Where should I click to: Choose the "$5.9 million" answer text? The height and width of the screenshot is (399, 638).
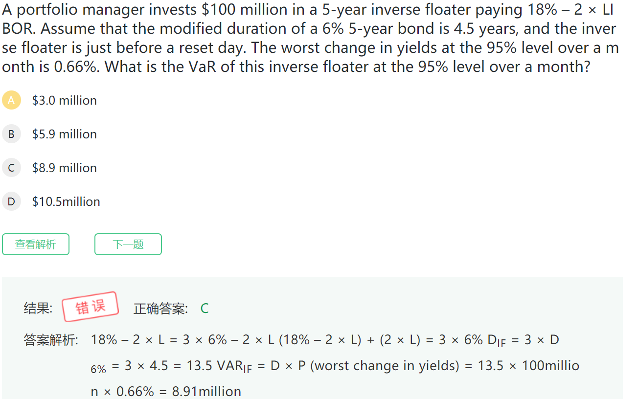[64, 134]
